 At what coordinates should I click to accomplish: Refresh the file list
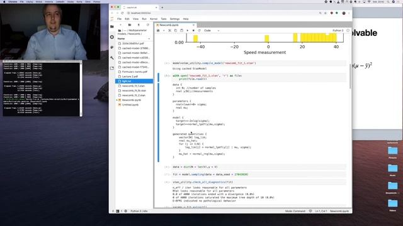[147, 25]
